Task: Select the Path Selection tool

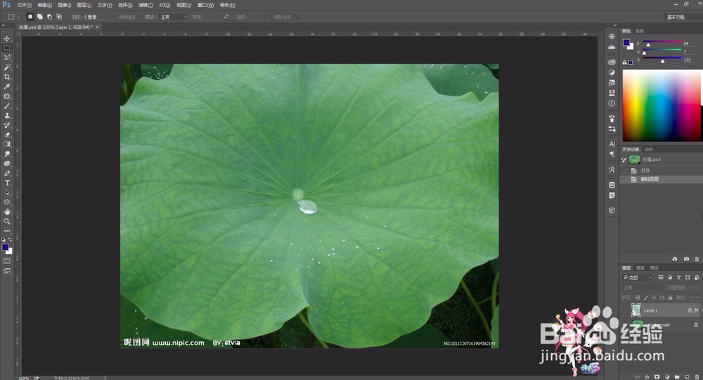Action: tap(7, 193)
